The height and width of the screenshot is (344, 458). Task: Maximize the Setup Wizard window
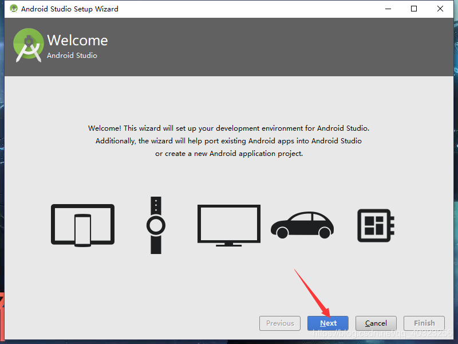pos(414,9)
